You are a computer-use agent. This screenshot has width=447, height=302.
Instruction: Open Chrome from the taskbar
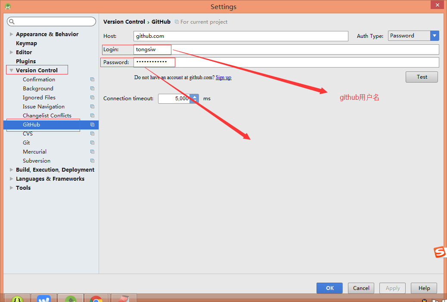[96, 299]
